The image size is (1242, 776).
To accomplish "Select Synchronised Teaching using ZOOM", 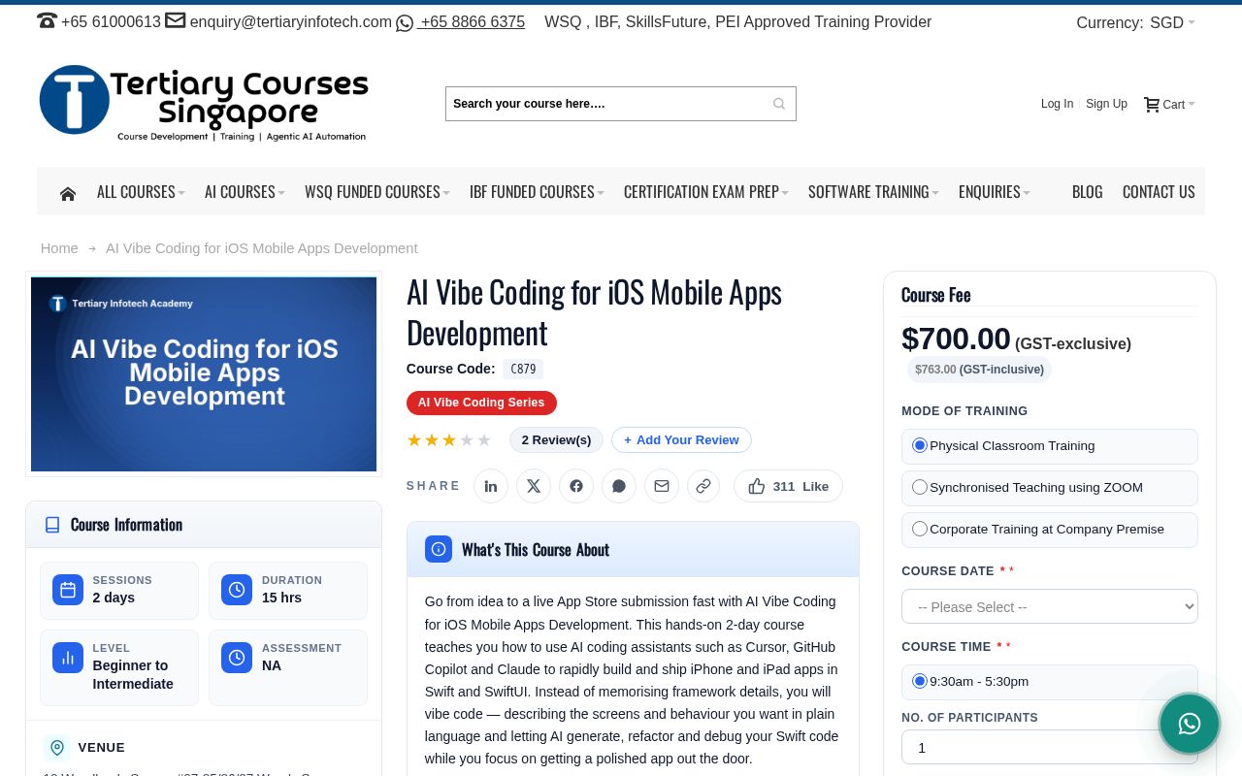I will pos(920,487).
